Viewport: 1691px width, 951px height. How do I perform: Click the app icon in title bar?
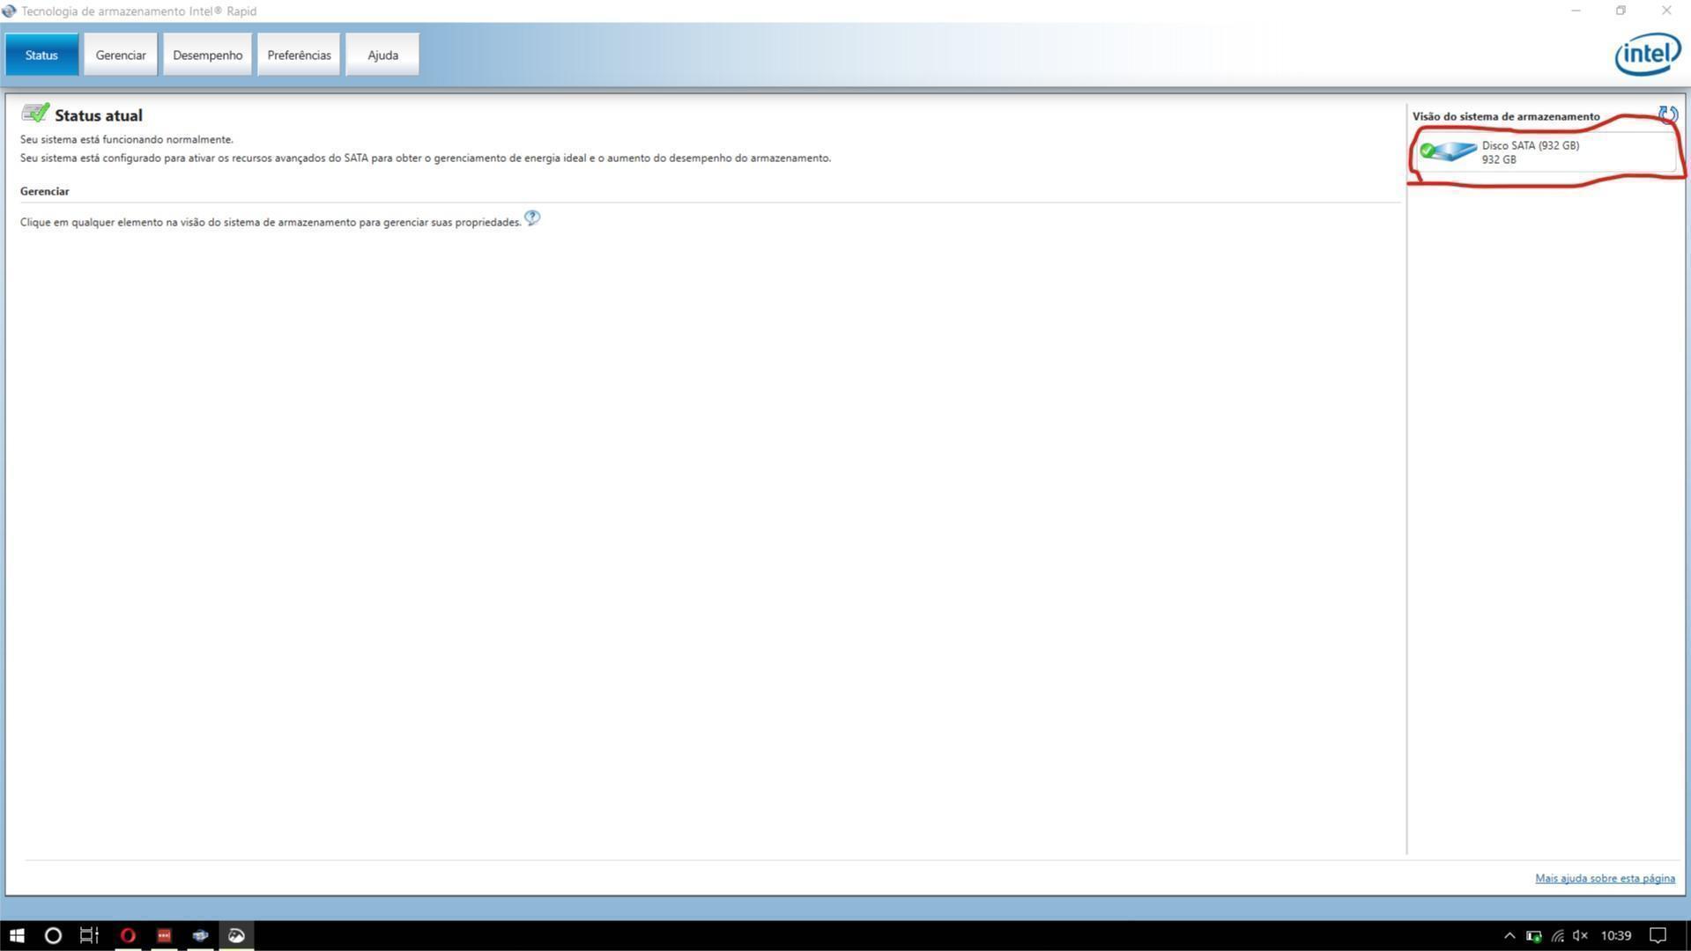9,11
